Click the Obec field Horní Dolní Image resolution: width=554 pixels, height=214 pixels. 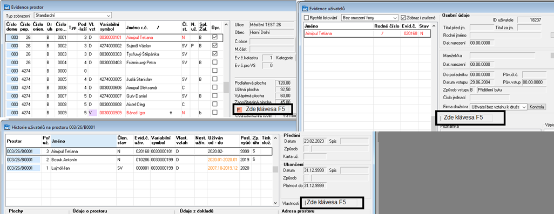pos(272,32)
